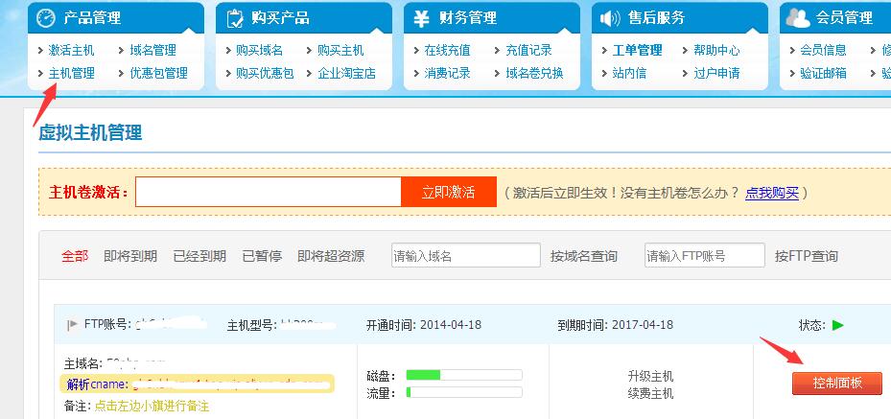
Task: Open the red 控制面板 button
Action: (836, 384)
